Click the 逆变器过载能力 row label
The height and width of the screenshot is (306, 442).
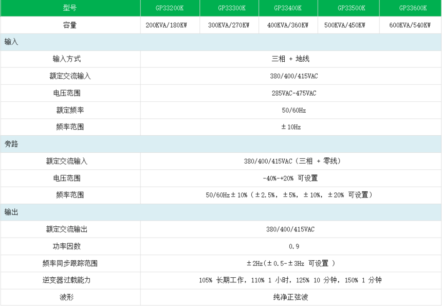pos(70,280)
